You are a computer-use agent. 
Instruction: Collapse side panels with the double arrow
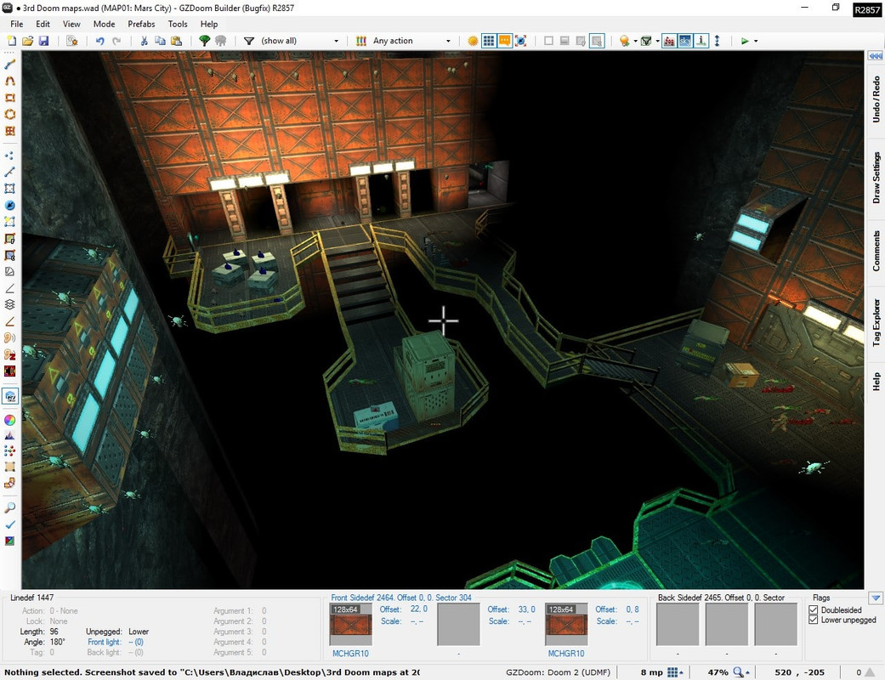pyautogui.click(x=876, y=56)
